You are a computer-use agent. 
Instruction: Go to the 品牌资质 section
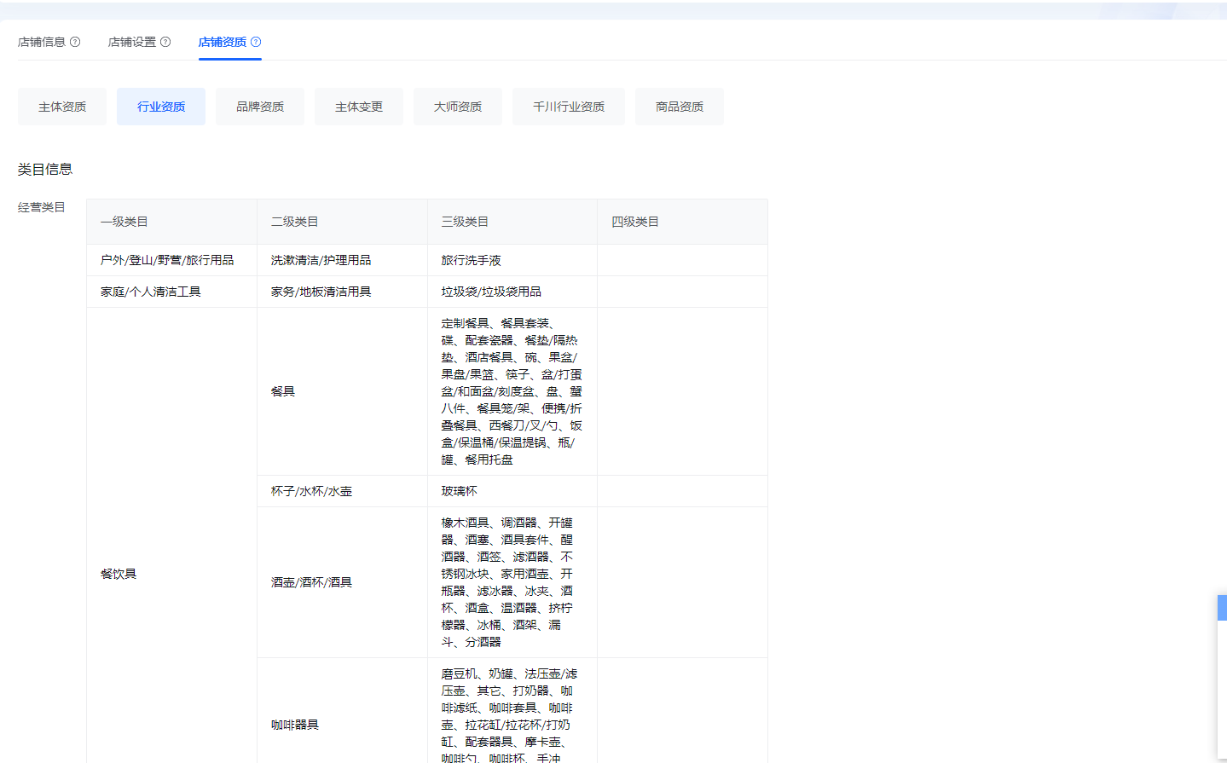click(260, 107)
